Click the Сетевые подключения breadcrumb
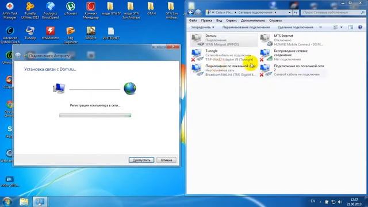 pyautogui.click(x=255, y=13)
